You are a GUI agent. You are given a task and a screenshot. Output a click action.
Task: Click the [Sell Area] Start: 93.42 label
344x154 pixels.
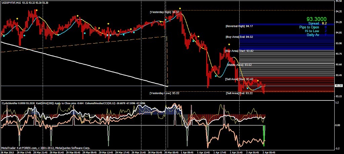pyautogui.click(x=239, y=79)
